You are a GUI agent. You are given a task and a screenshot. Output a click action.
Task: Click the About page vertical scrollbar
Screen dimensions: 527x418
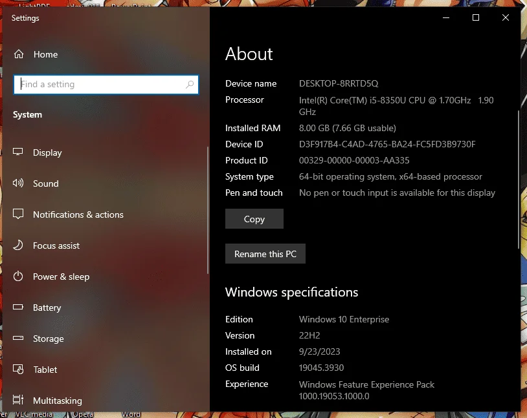point(519,180)
